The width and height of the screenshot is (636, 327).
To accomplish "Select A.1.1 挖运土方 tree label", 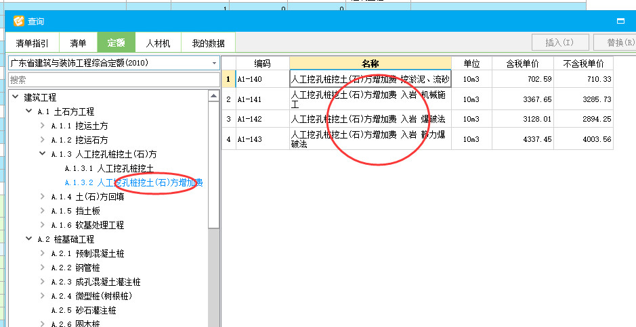I will (x=79, y=126).
